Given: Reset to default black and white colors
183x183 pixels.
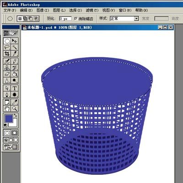Looking at the screenshot, I should coord(5,125).
